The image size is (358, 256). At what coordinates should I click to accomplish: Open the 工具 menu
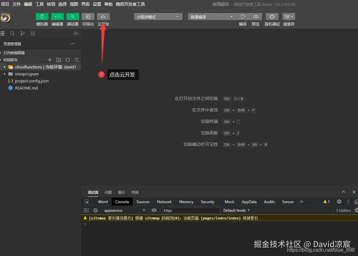point(39,4)
